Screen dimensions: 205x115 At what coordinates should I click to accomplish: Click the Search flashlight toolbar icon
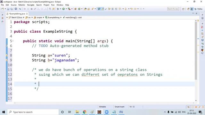coord(93,9)
